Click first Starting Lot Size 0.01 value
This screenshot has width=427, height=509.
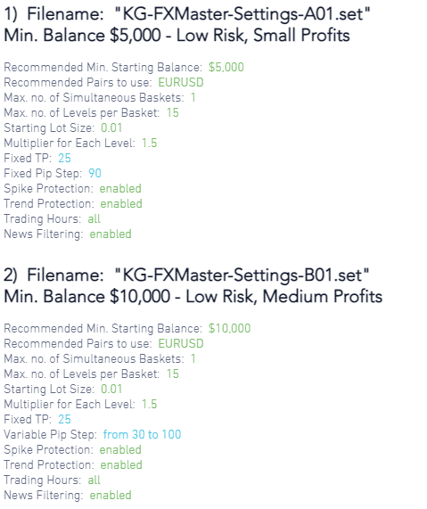111,127
